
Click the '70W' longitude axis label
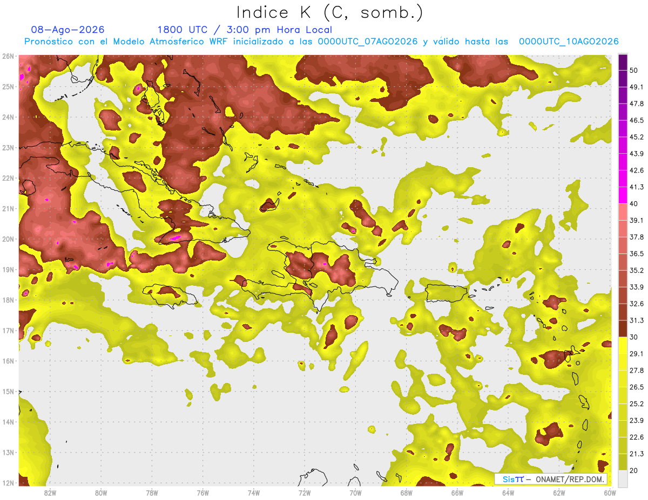point(355,492)
